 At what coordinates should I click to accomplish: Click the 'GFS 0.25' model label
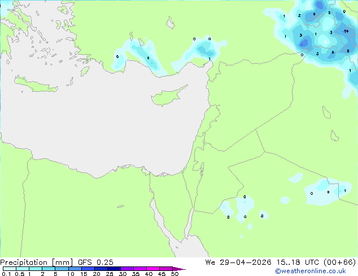tap(95, 262)
